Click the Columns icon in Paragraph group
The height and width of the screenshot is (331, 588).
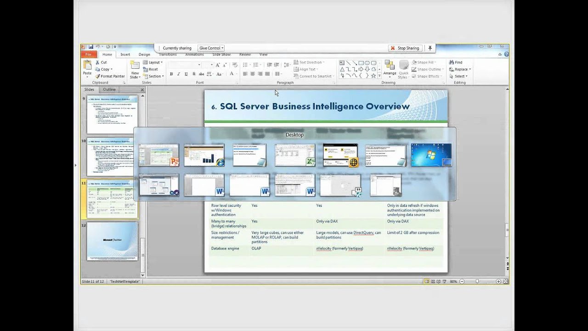tap(277, 74)
